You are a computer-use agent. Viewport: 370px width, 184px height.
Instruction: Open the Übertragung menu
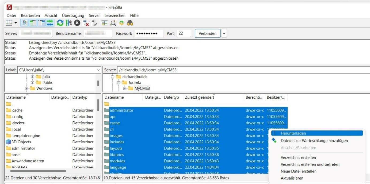click(x=73, y=16)
